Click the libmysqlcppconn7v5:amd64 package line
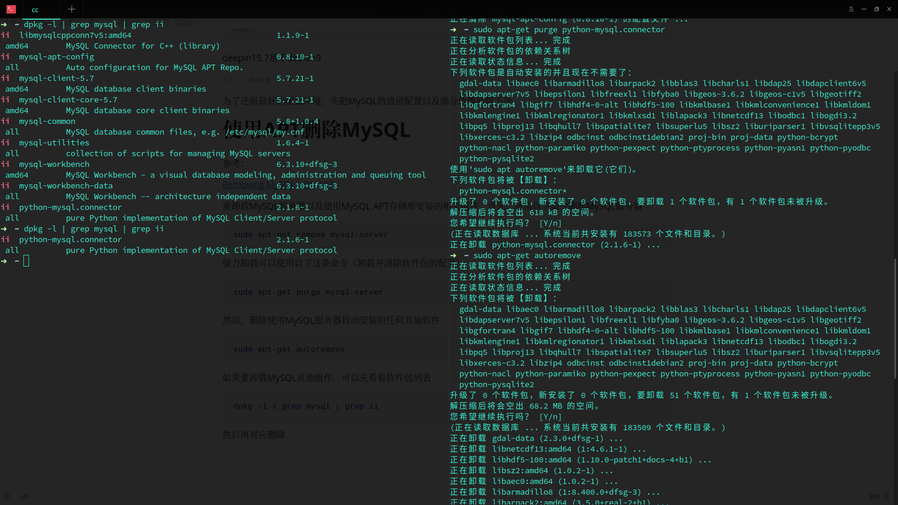Image resolution: width=898 pixels, height=505 pixels. [x=75, y=35]
